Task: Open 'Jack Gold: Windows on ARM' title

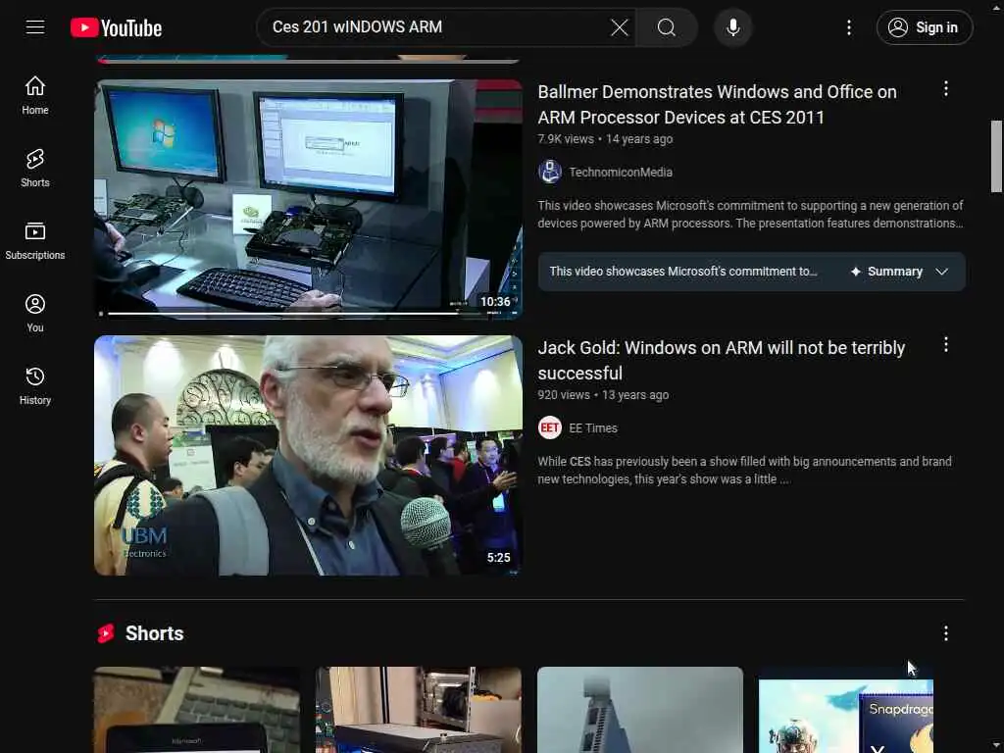Action: click(x=722, y=361)
